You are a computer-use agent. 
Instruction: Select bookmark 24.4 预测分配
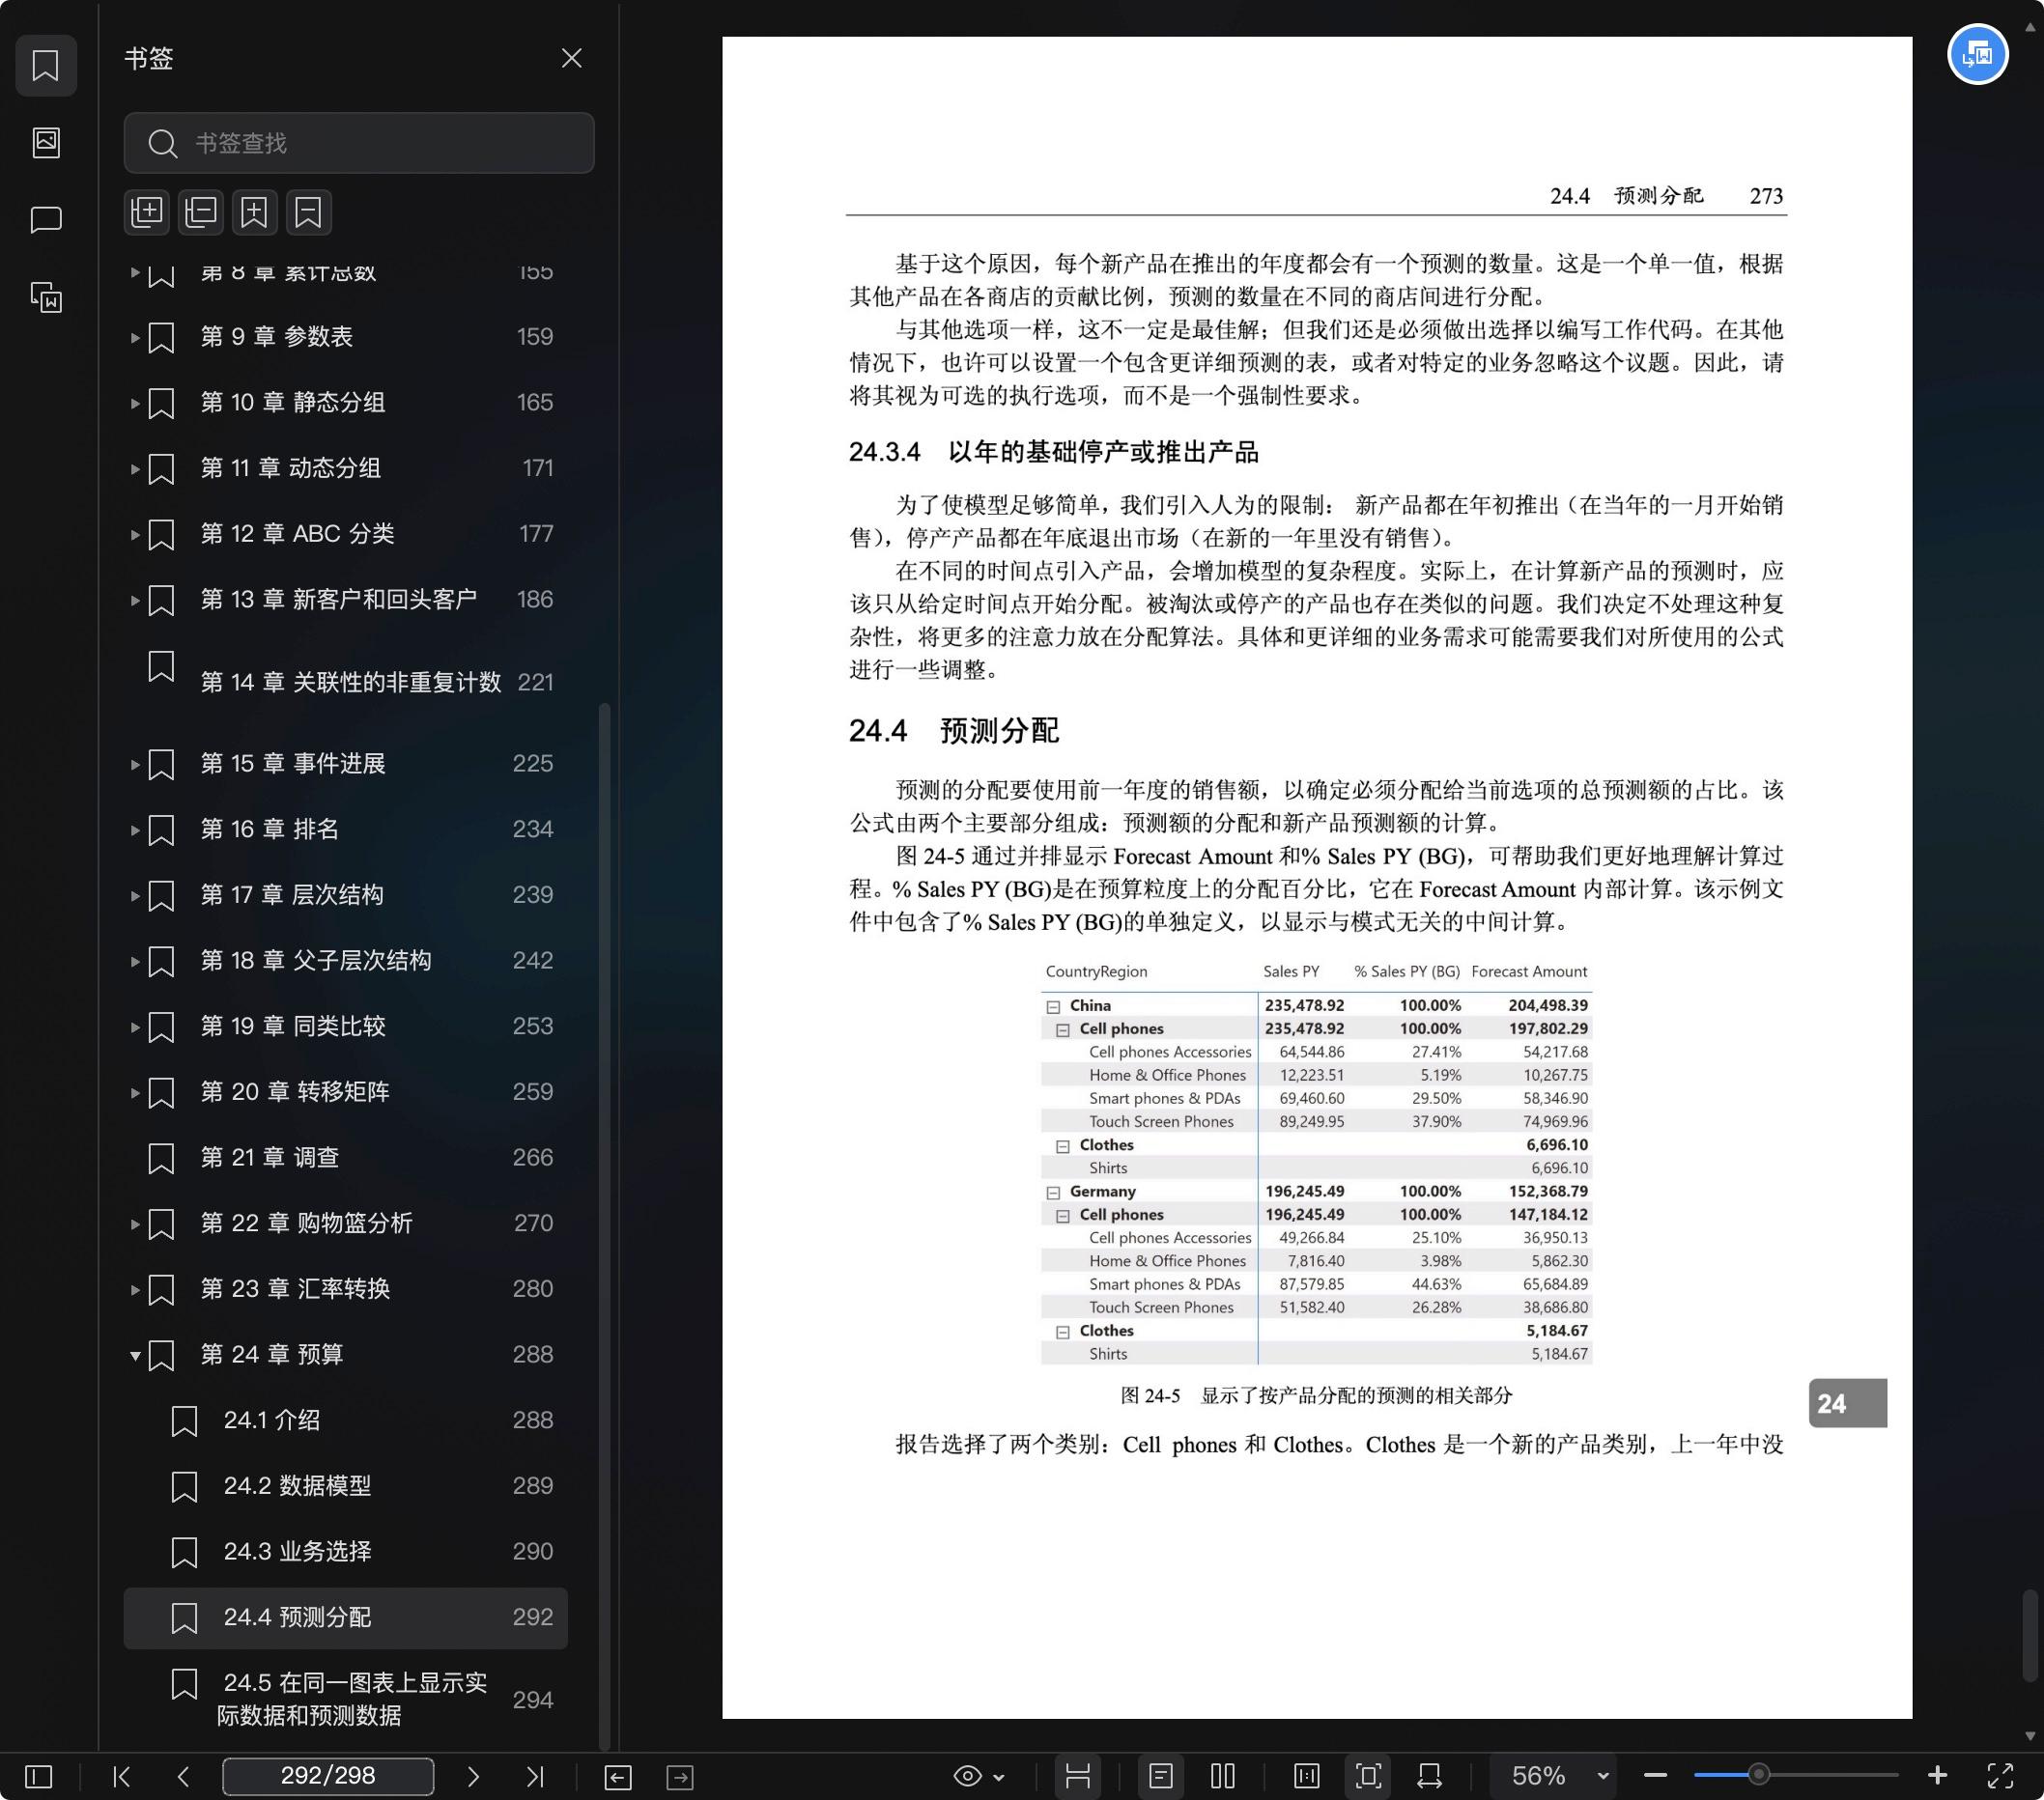pos(346,1618)
